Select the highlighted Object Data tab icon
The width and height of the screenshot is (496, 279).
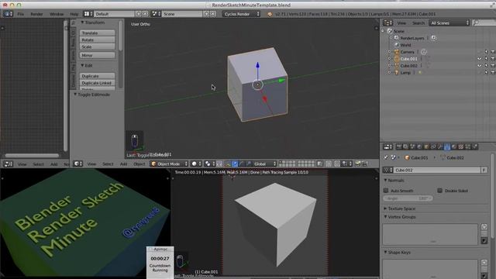click(447, 146)
